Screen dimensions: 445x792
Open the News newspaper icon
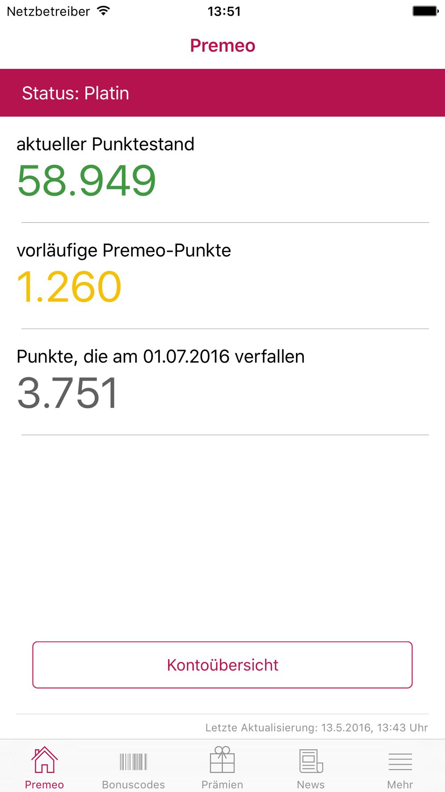[311, 761]
